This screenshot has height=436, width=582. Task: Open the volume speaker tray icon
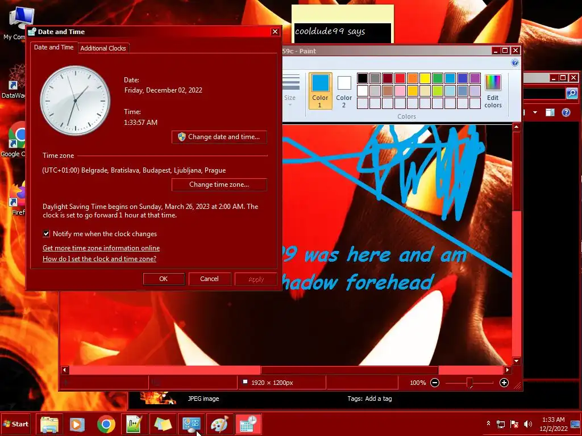coord(527,424)
